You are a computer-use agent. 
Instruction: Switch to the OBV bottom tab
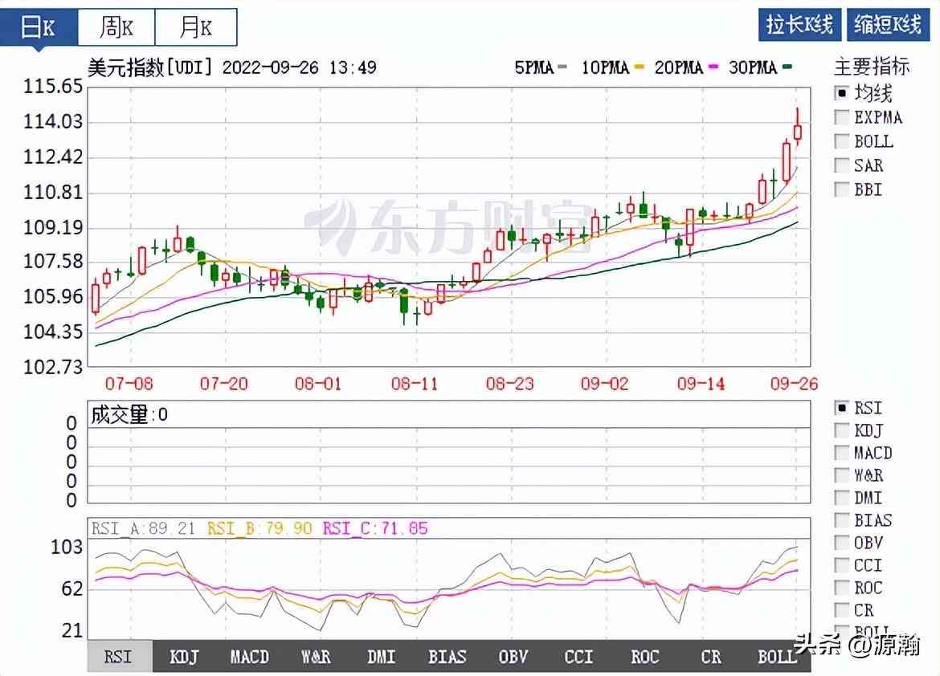(x=513, y=657)
